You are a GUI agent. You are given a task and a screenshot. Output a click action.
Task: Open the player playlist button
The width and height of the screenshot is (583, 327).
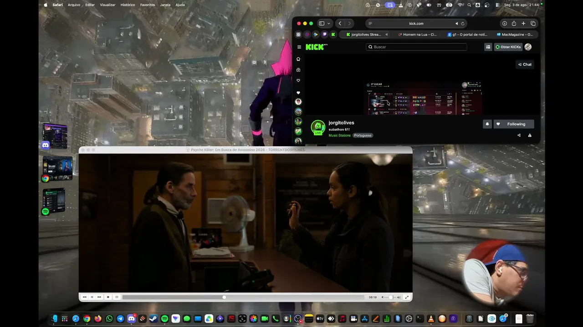pos(117,297)
